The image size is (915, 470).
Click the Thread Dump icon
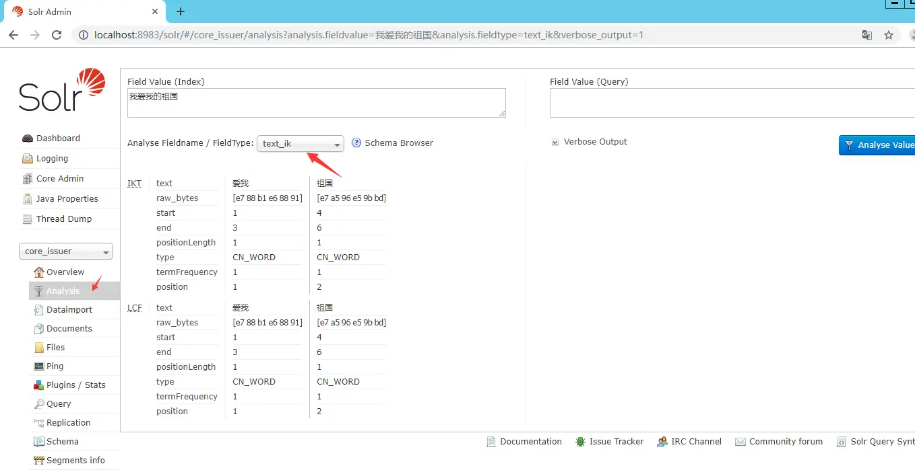(28, 219)
